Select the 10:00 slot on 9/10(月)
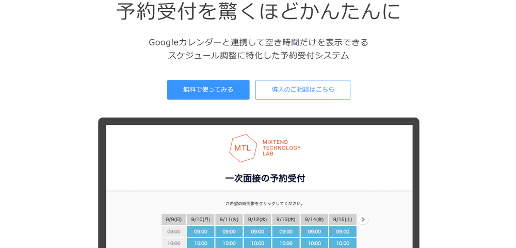 (201, 243)
